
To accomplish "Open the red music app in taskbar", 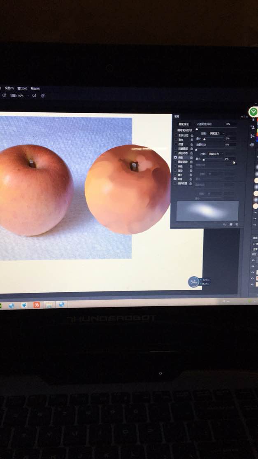I will 37,305.
